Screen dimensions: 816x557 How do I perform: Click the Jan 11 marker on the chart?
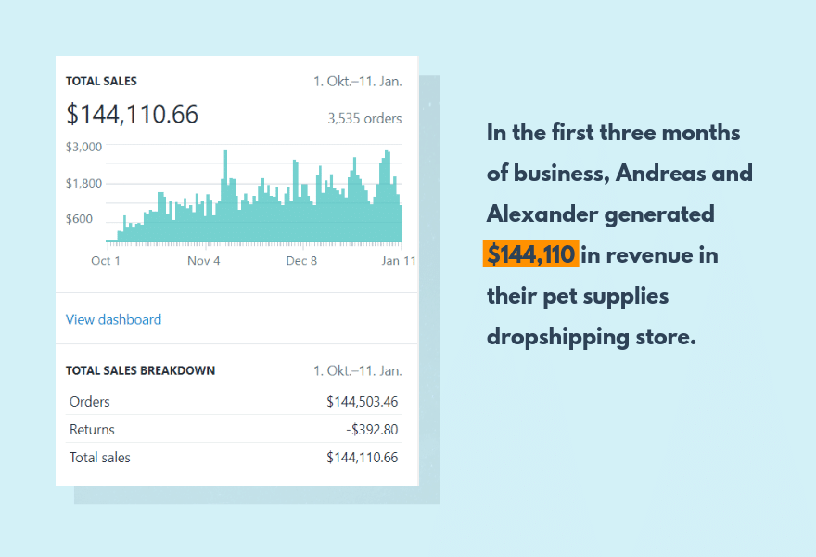point(399,260)
